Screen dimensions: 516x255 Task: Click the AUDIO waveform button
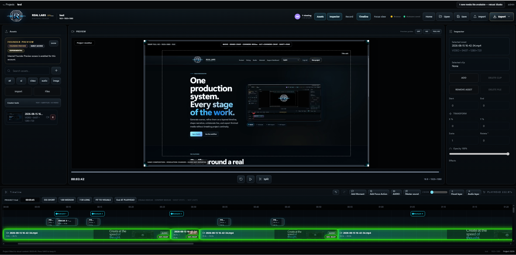[x=396, y=192]
